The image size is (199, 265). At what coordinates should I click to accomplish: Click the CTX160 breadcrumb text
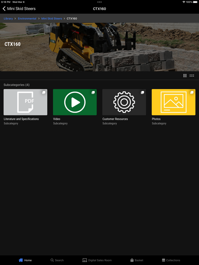(x=72, y=19)
